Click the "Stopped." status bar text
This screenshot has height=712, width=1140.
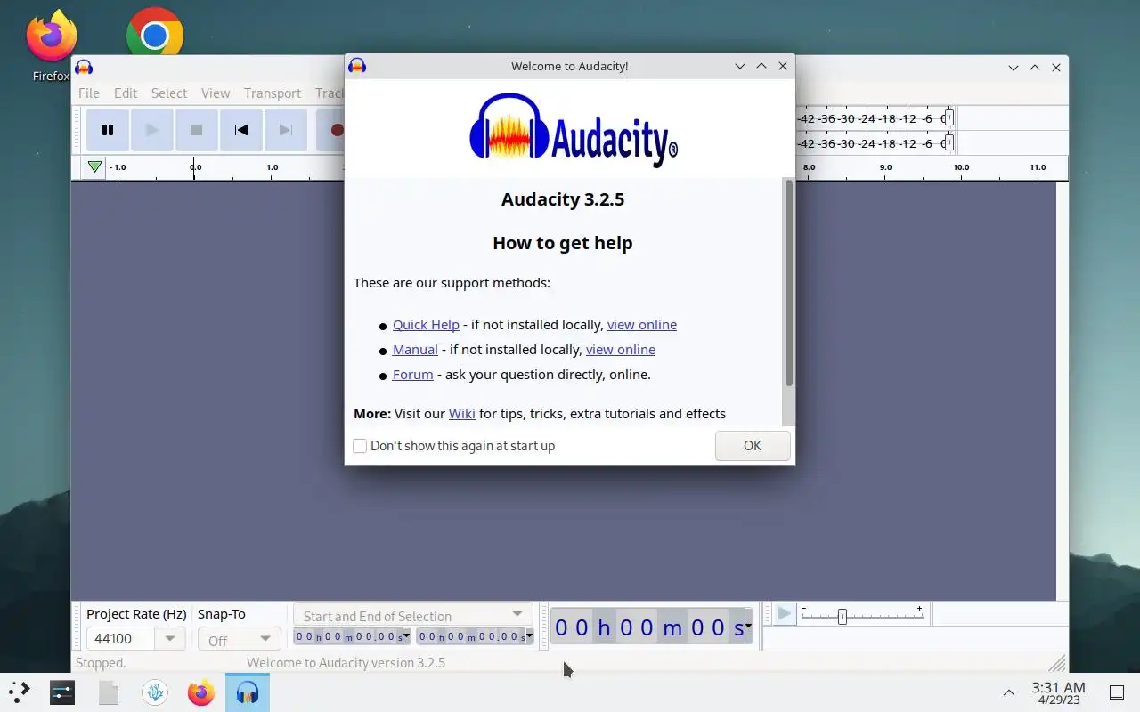click(x=101, y=663)
